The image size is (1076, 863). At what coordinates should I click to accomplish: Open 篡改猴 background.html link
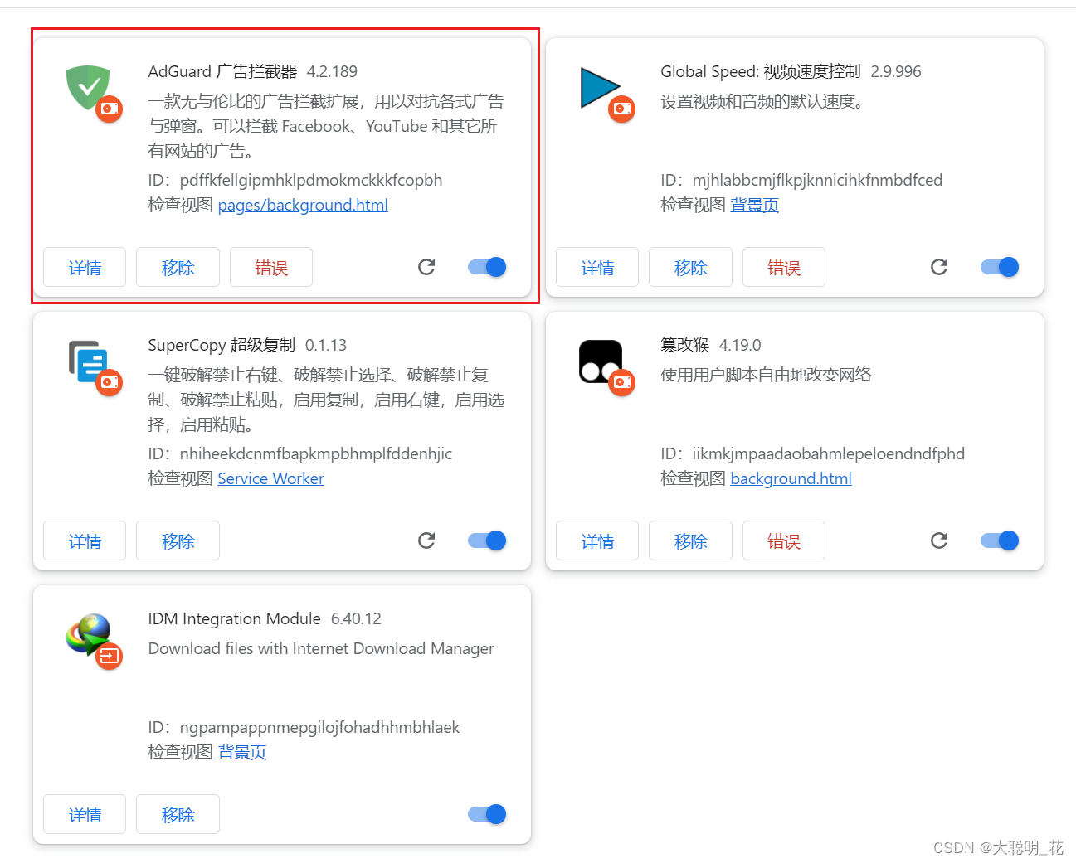click(x=791, y=478)
